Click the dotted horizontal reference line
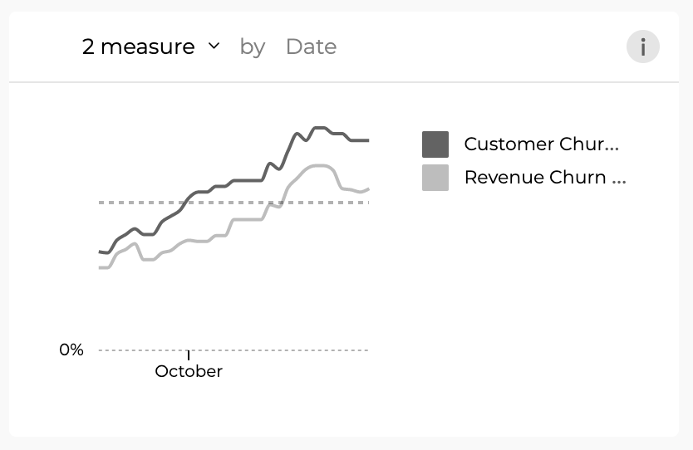 click(x=233, y=203)
